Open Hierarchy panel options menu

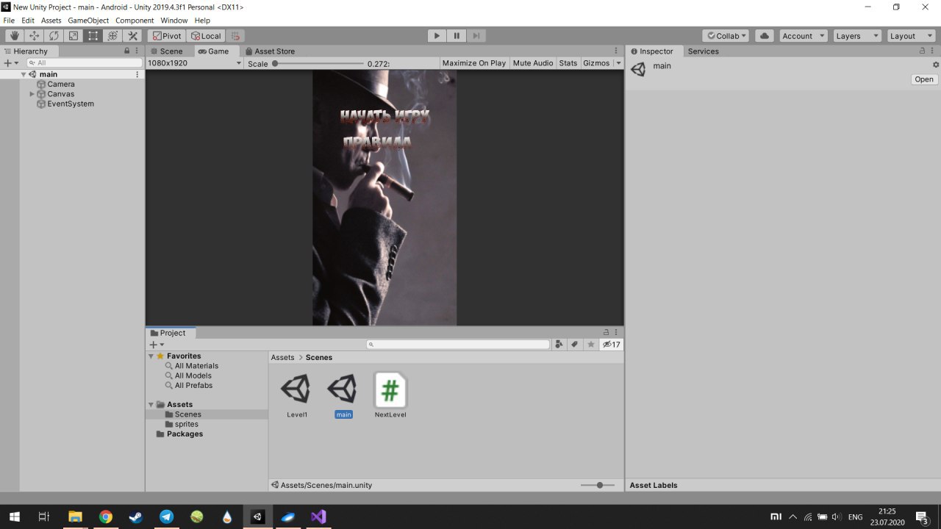(x=137, y=51)
